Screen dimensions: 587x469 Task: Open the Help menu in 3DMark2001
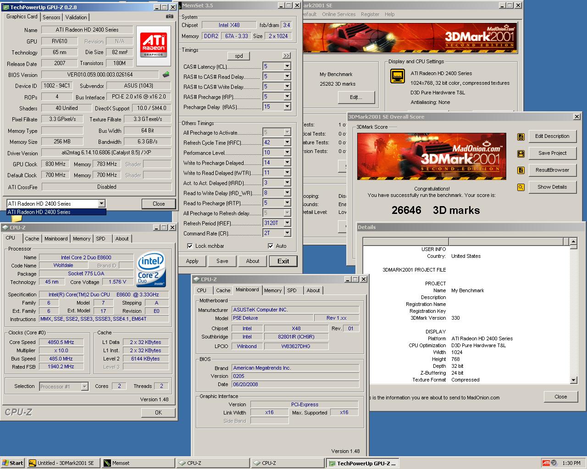[x=389, y=14]
